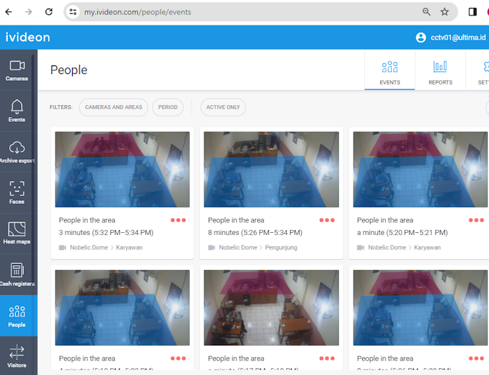Reload the current page

click(x=49, y=12)
